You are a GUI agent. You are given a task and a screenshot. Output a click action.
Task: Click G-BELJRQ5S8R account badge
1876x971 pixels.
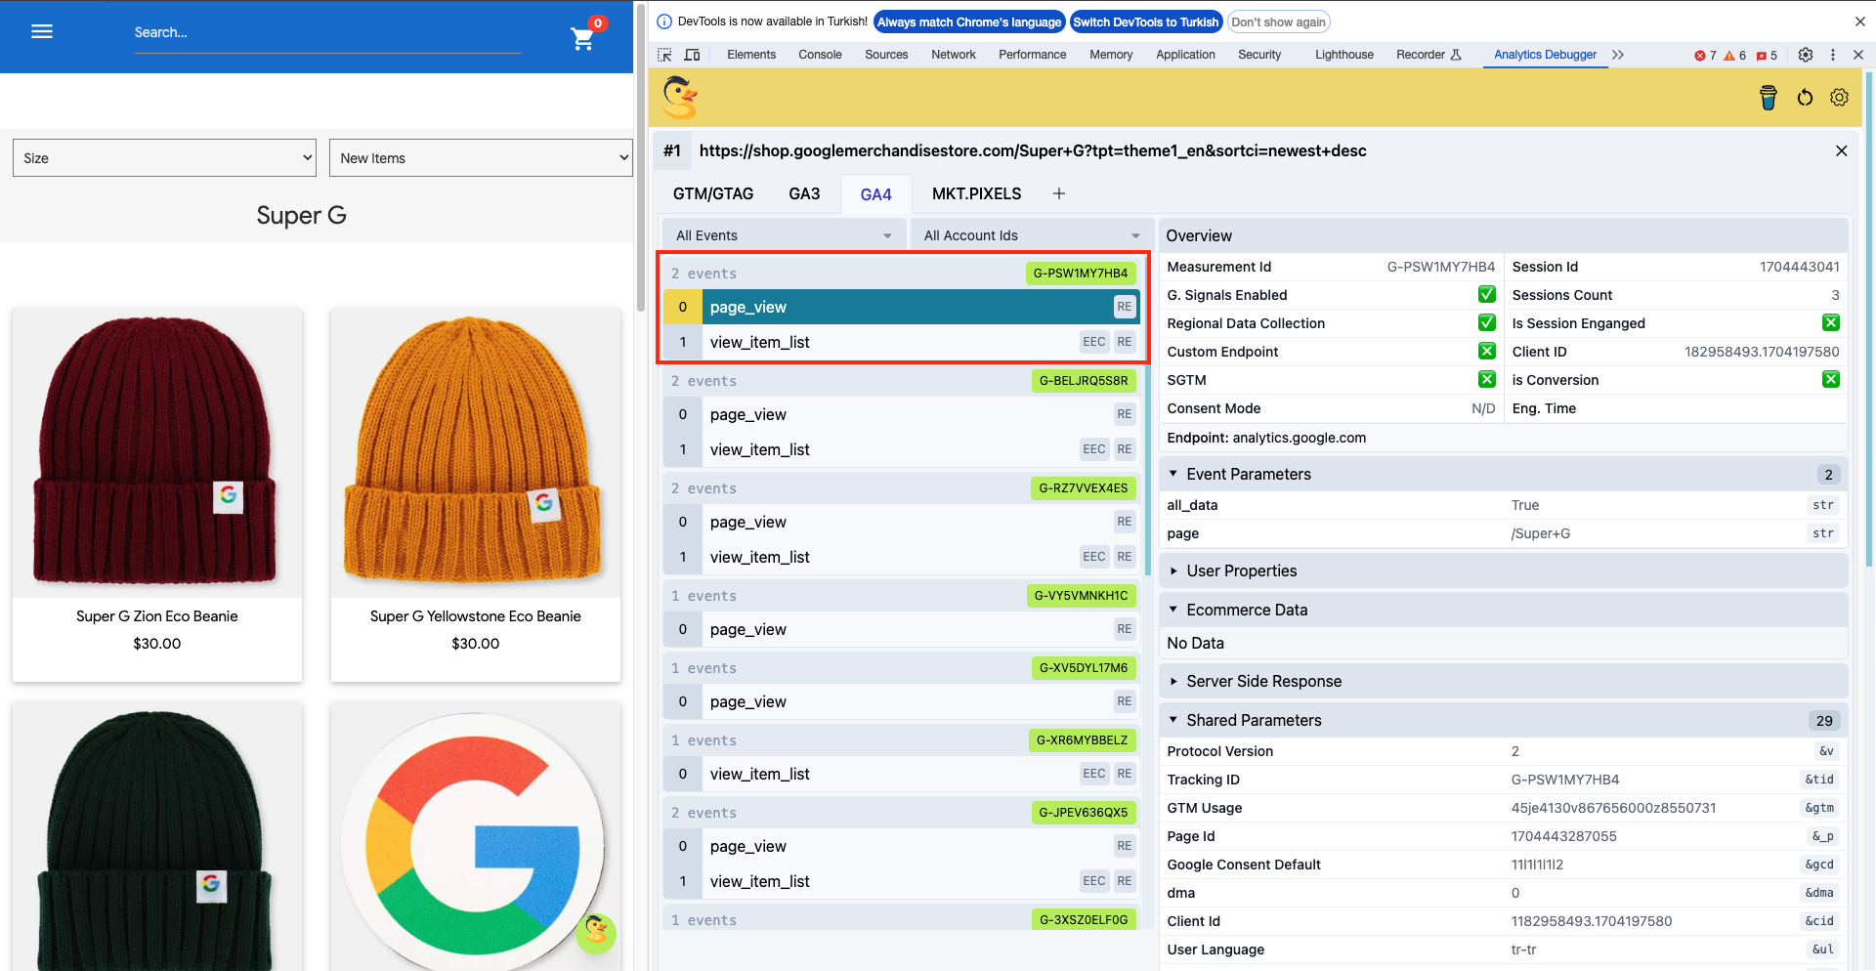pyautogui.click(x=1084, y=381)
